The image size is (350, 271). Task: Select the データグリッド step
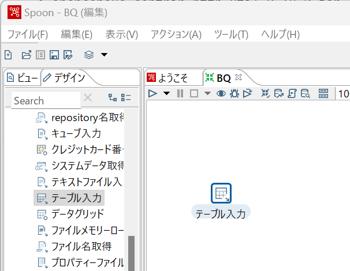click(x=70, y=214)
